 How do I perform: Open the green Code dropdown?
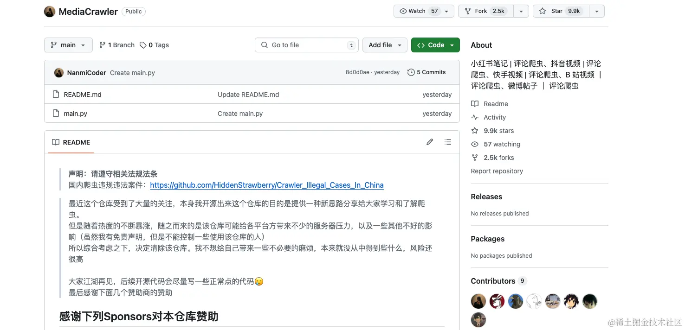tap(435, 45)
